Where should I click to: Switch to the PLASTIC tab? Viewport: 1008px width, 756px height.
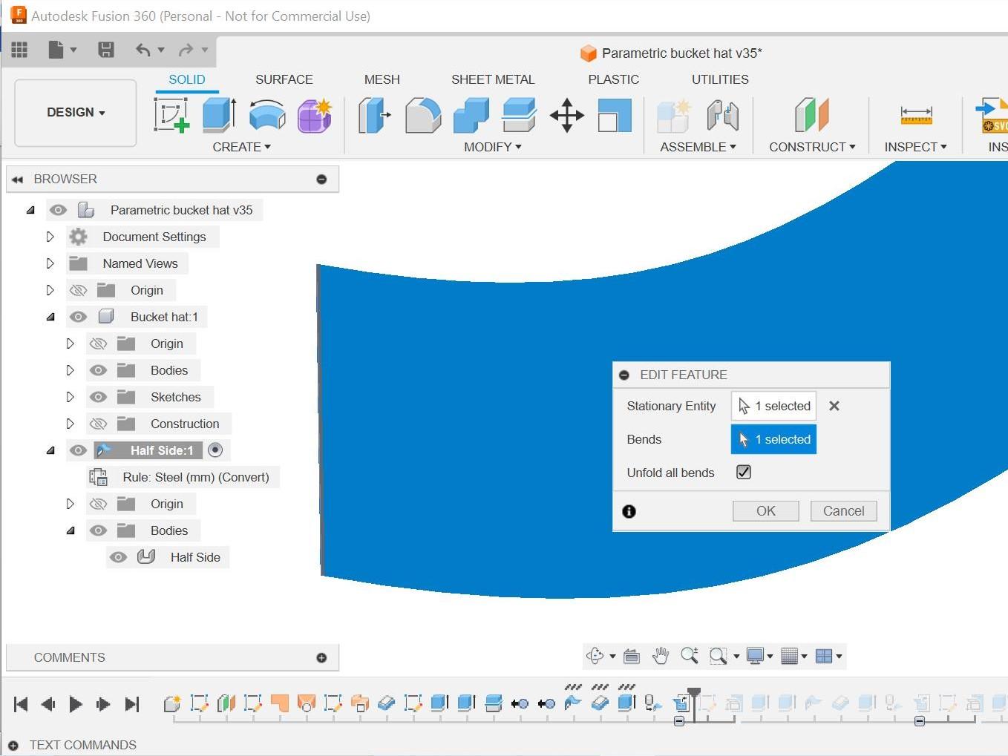click(613, 79)
